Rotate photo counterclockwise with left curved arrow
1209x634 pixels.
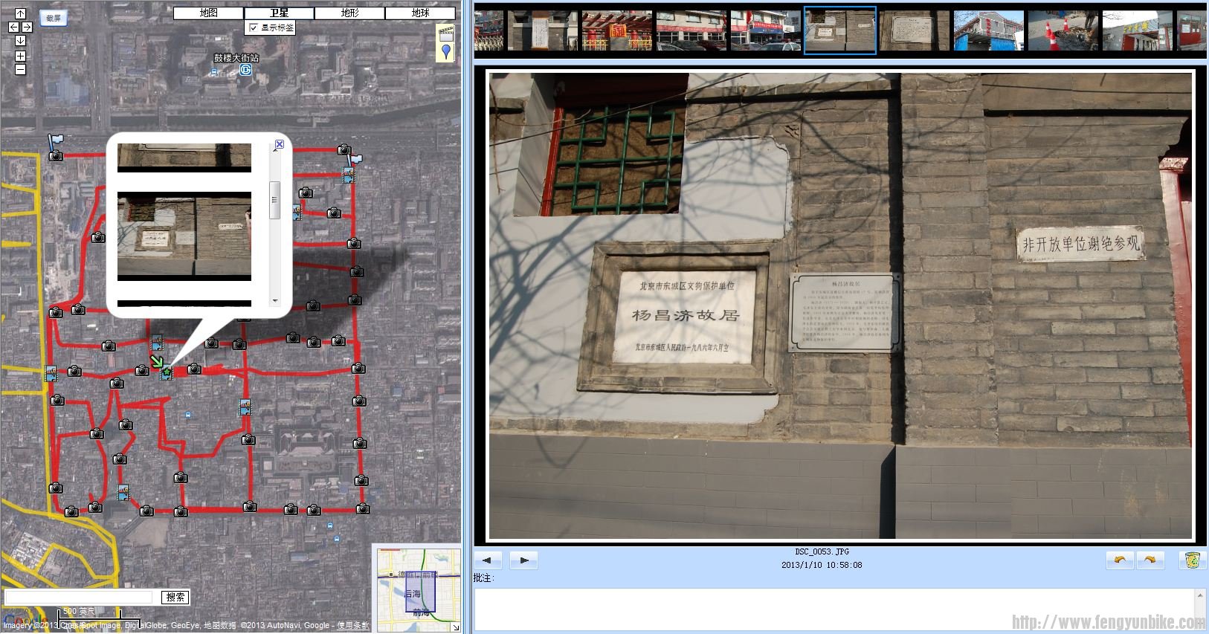click(x=1120, y=560)
